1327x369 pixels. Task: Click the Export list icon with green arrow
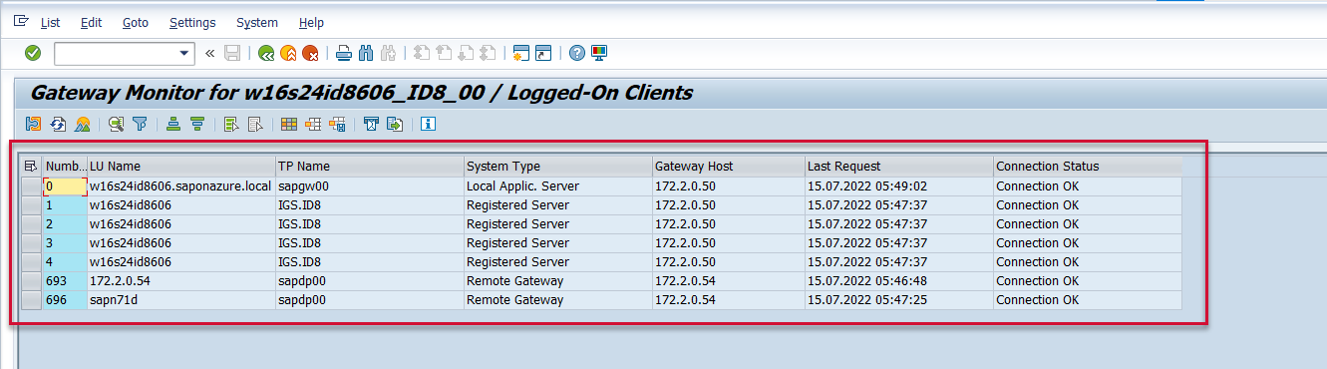tap(396, 125)
